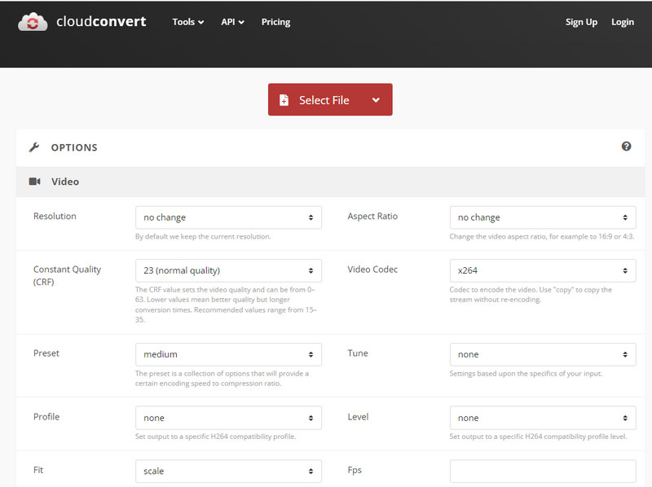Open the Aspect Ratio dropdown
This screenshot has height=487, width=652.
(x=543, y=217)
